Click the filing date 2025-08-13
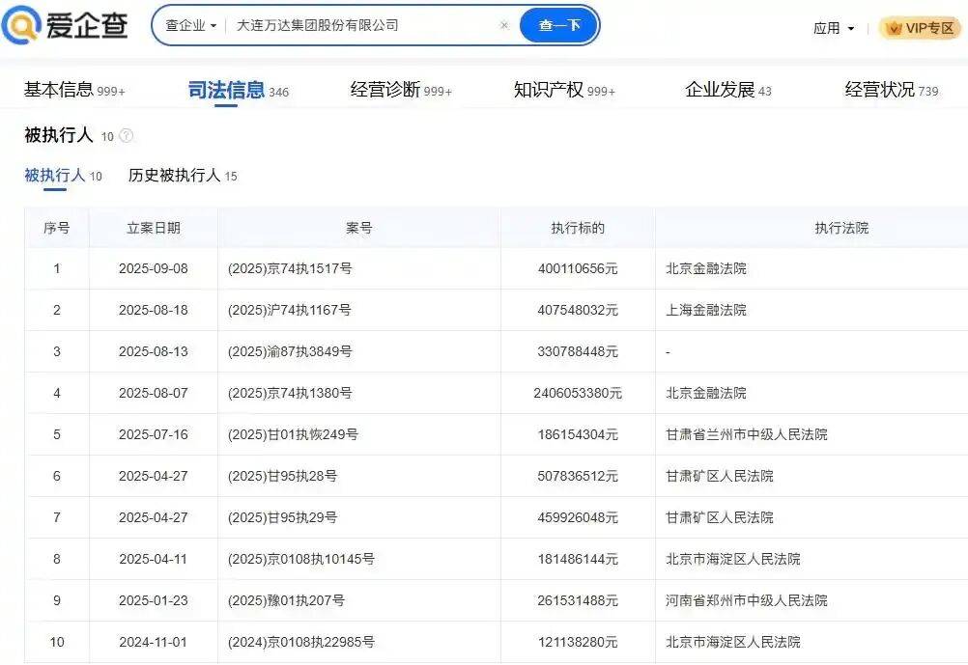 tap(153, 351)
